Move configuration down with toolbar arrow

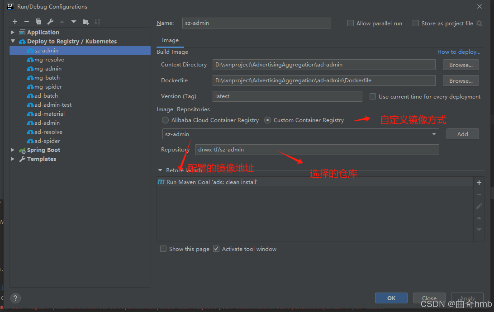74,22
